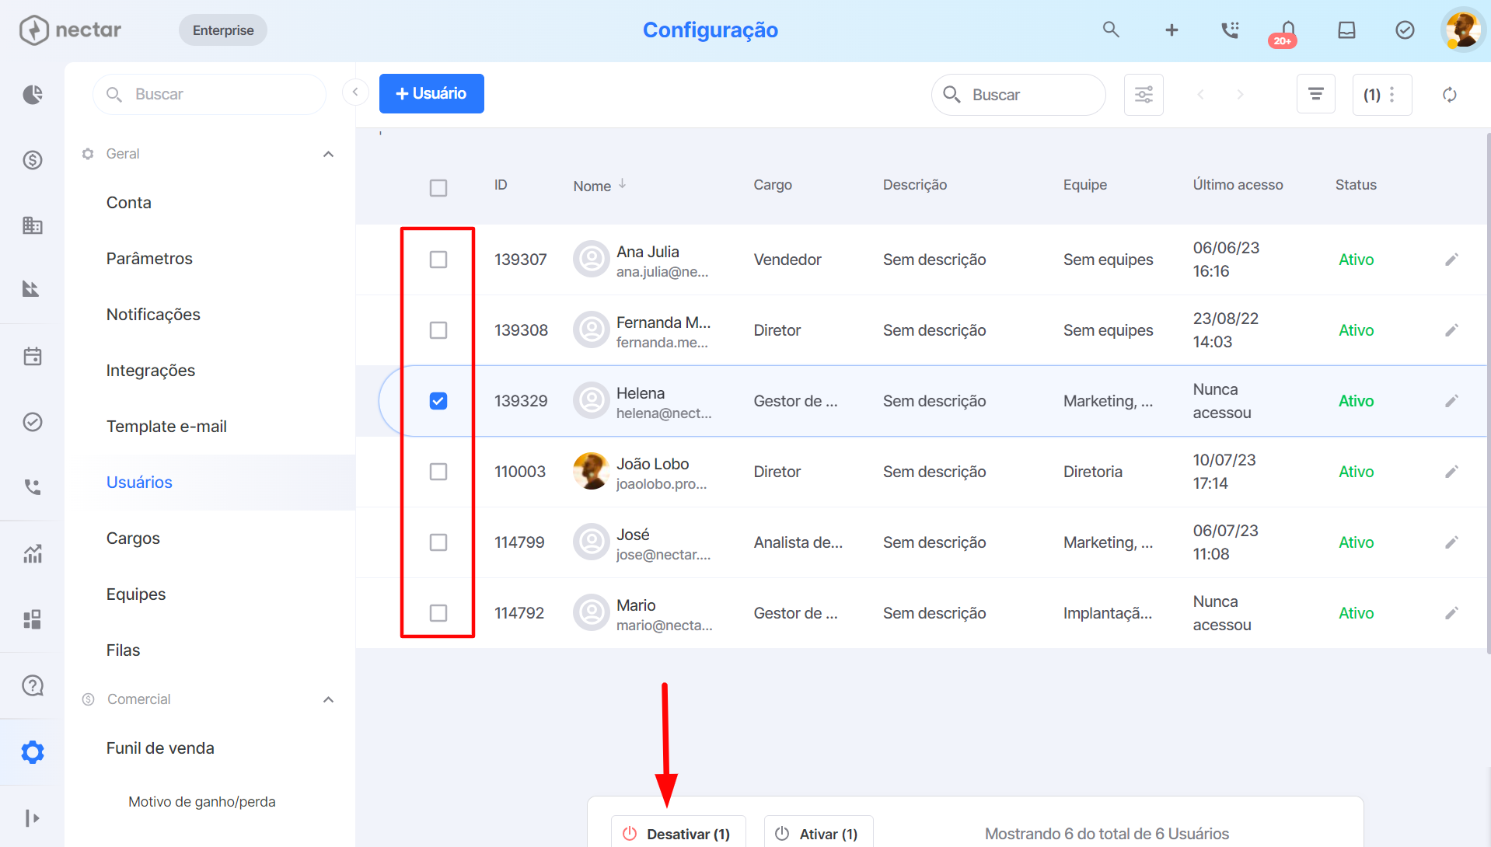This screenshot has width=1491, height=847.
Task: Click the edit pencil for João Lobo
Action: point(1451,472)
